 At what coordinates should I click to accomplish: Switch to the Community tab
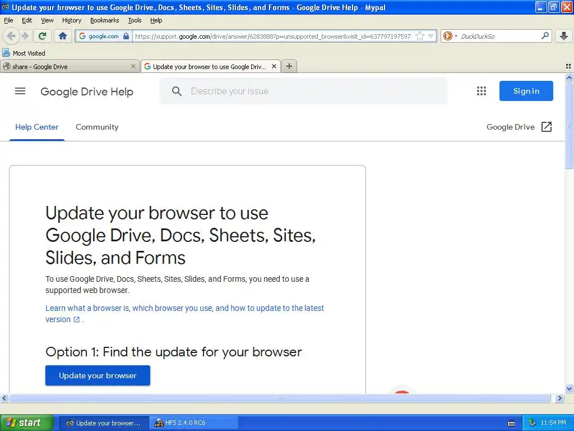click(97, 127)
